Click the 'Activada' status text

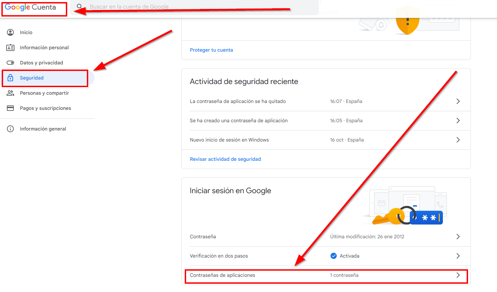[349, 256]
